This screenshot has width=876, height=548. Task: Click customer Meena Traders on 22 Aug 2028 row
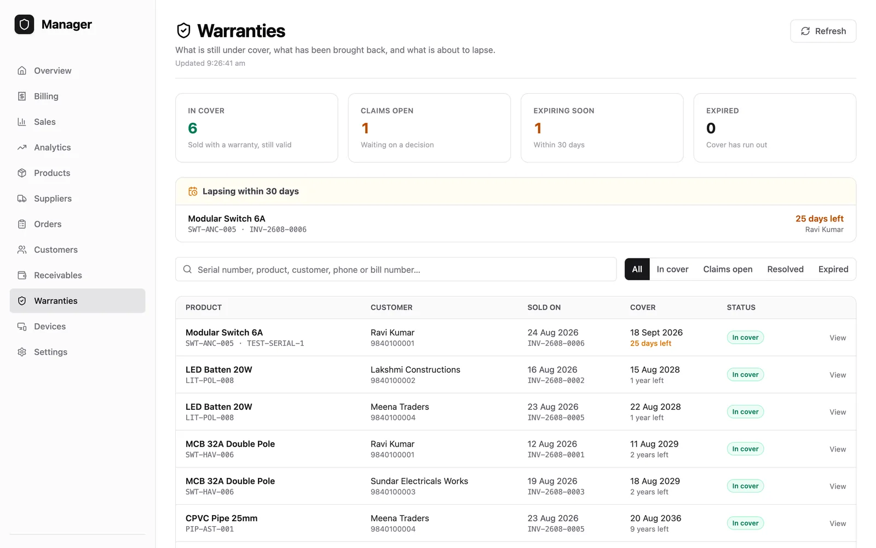tap(400, 407)
